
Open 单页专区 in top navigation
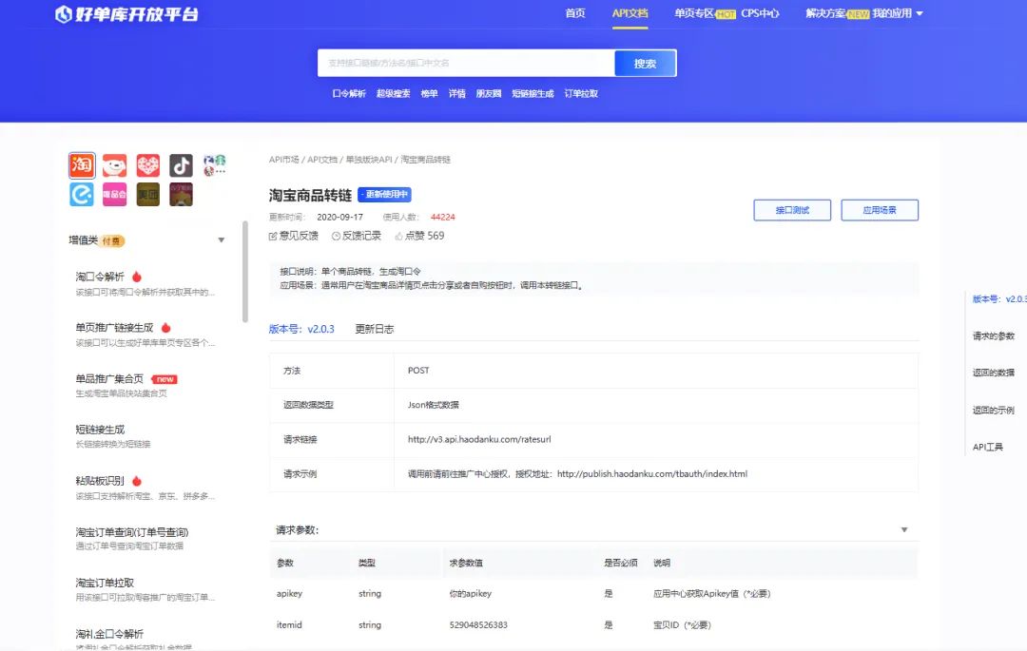pyautogui.click(x=694, y=13)
